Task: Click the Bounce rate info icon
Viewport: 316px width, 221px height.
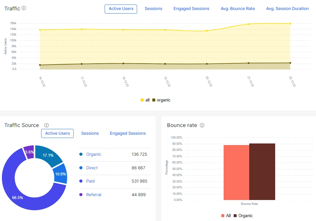Action: 202,125
